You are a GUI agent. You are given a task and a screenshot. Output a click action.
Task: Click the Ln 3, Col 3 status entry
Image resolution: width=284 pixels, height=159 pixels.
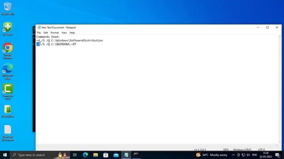pyautogui.click(x=200, y=150)
